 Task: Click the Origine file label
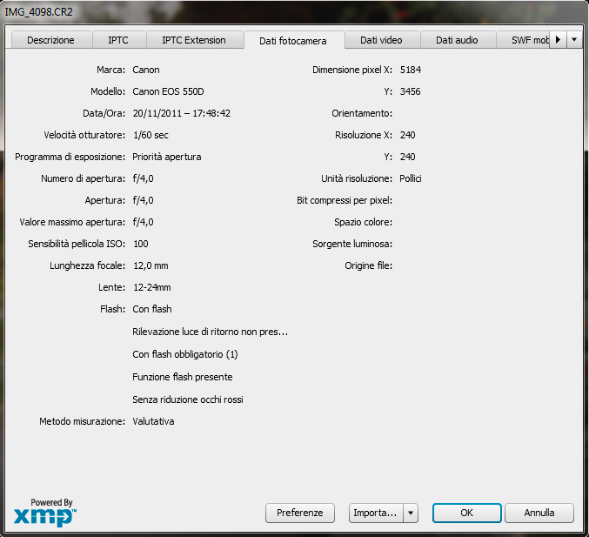click(x=369, y=265)
